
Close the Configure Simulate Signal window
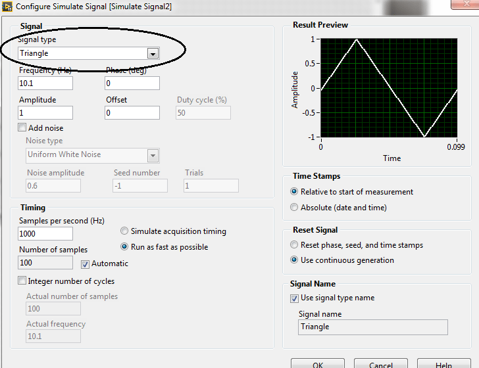(x=466, y=5)
